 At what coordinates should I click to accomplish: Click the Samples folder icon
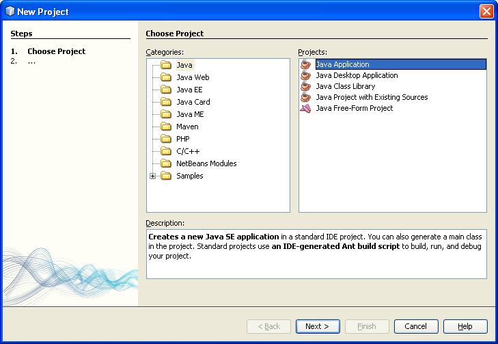tap(166, 176)
